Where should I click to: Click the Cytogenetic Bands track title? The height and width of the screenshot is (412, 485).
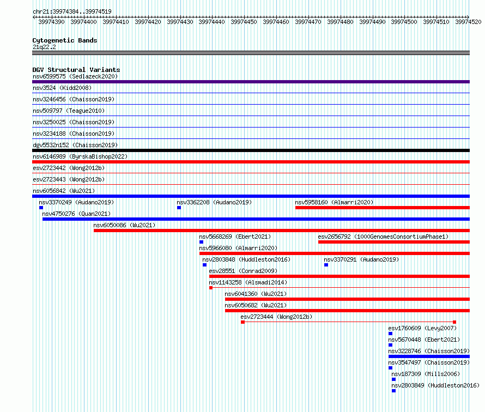[65, 40]
